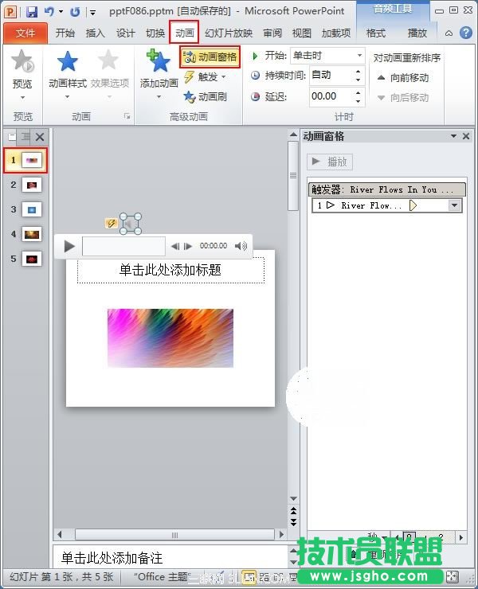The height and width of the screenshot is (589, 478).
Task: Open the 视图 tab
Action: [302, 33]
